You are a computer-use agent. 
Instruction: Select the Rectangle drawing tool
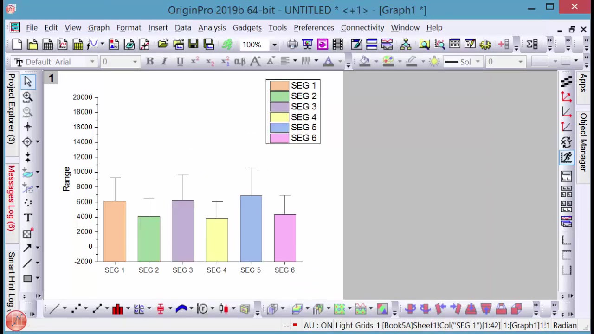(x=28, y=278)
